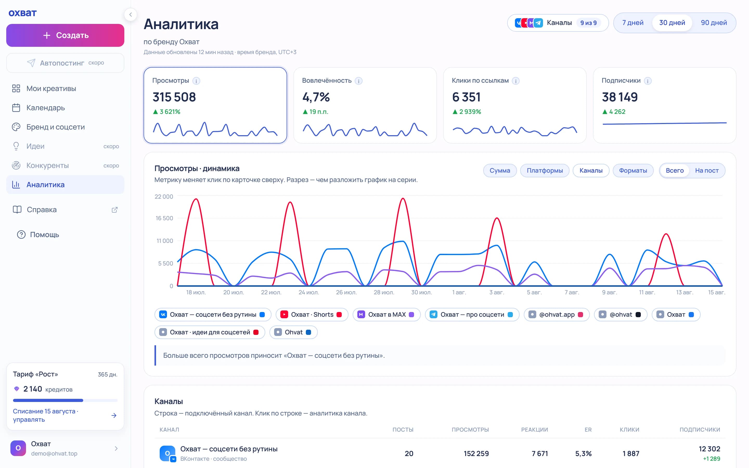Open the Охват — соцсети без рутины table row
Image resolution: width=749 pixels, height=468 pixels.
point(440,453)
